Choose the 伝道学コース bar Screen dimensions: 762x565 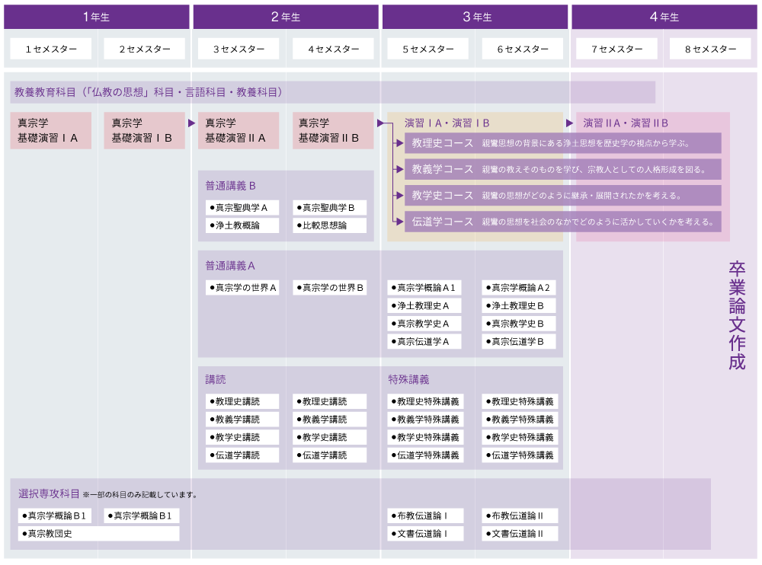click(563, 222)
